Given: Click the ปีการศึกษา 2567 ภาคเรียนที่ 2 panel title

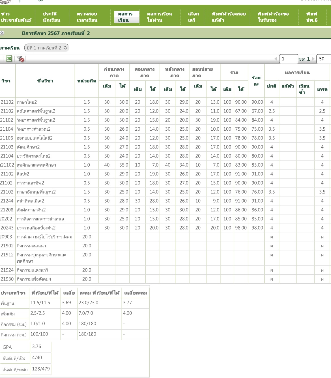Looking at the screenshot, I should [x=56, y=33].
